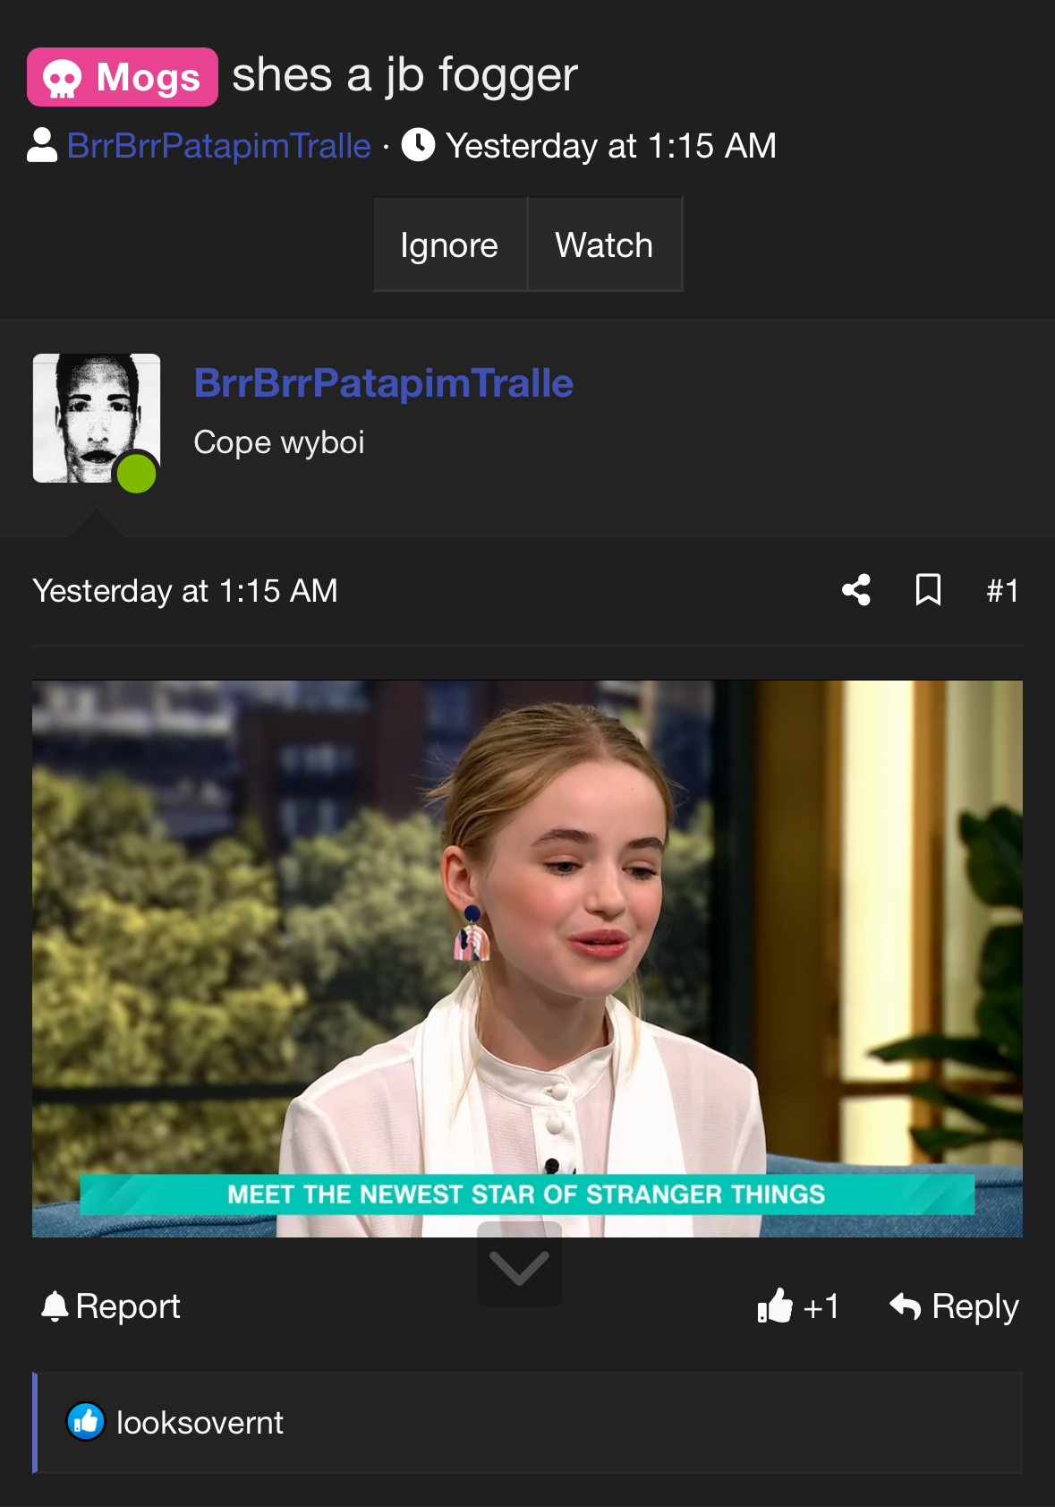This screenshot has height=1507, width=1055.
Task: Open BrrBrrPatapimTralle's profile from bold post username
Action: (384, 383)
